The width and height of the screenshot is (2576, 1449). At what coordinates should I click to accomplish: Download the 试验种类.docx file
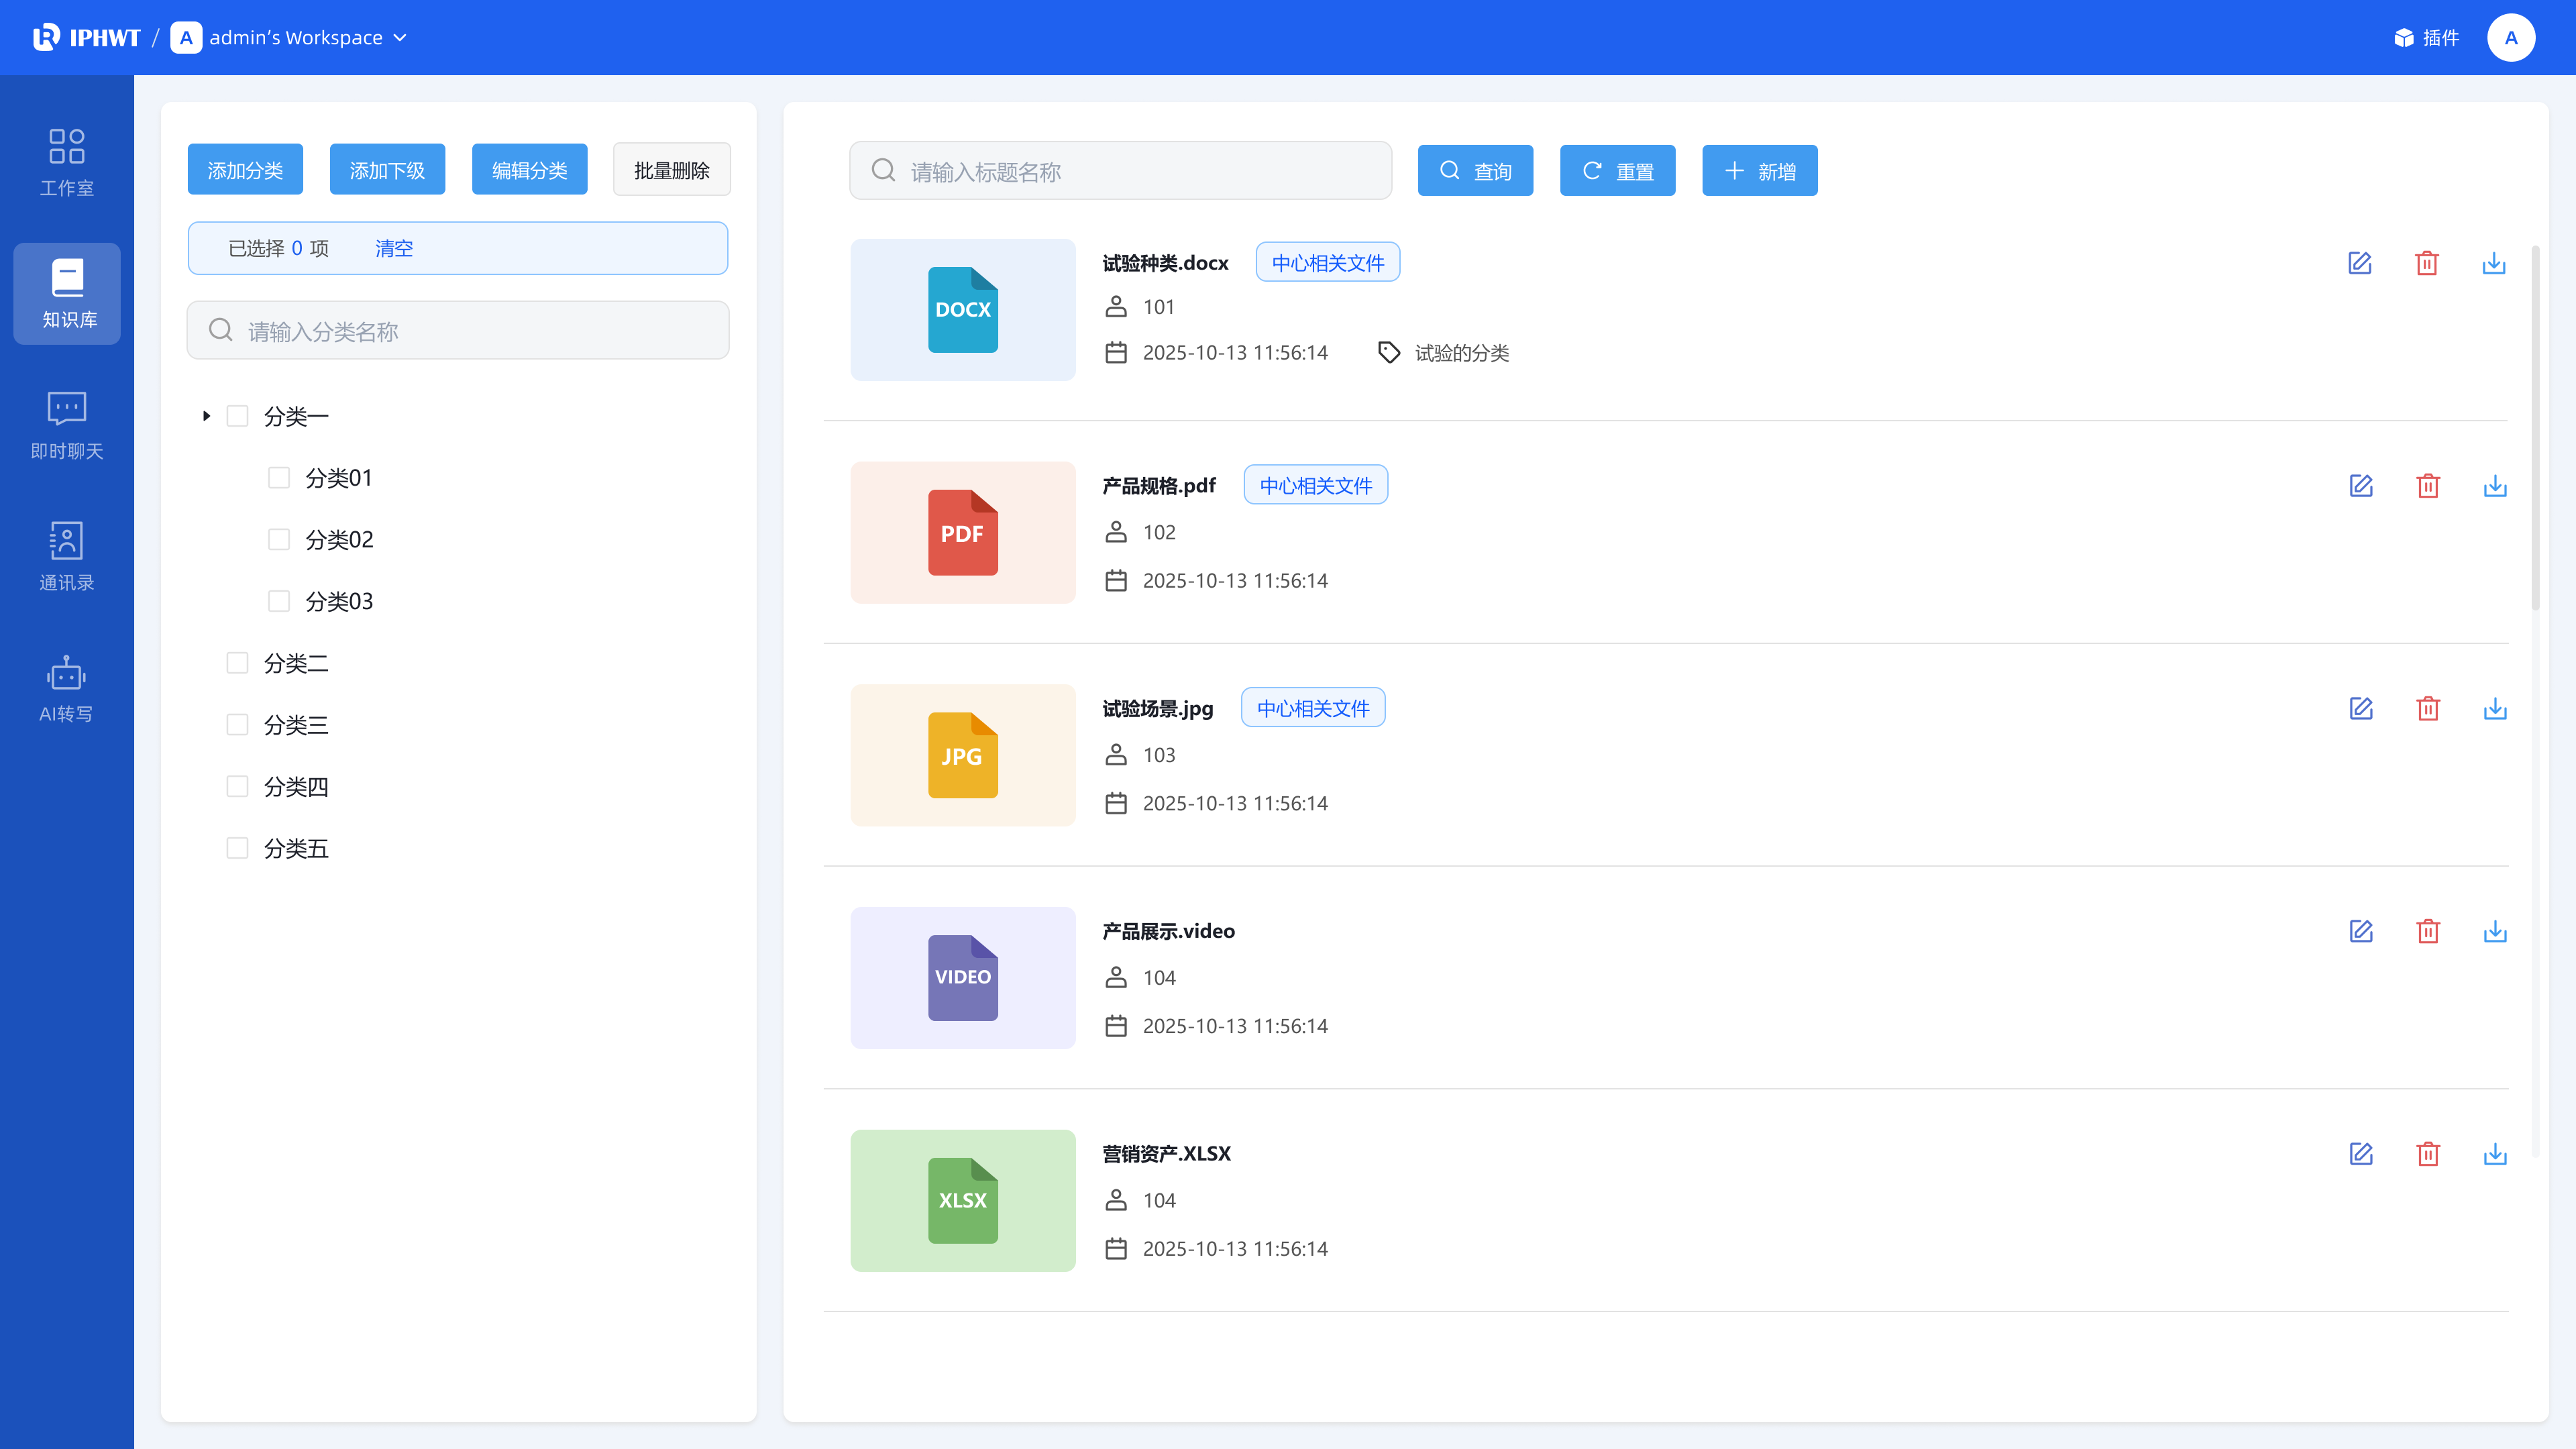pos(2494,263)
